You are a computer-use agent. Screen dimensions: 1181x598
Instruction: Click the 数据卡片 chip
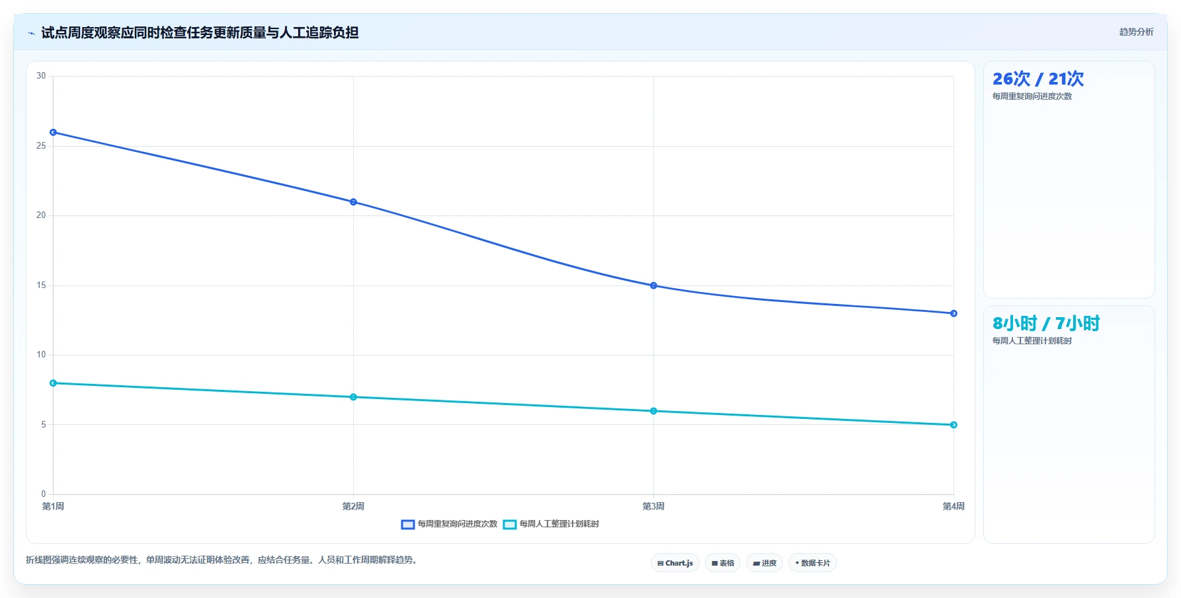[x=813, y=563]
